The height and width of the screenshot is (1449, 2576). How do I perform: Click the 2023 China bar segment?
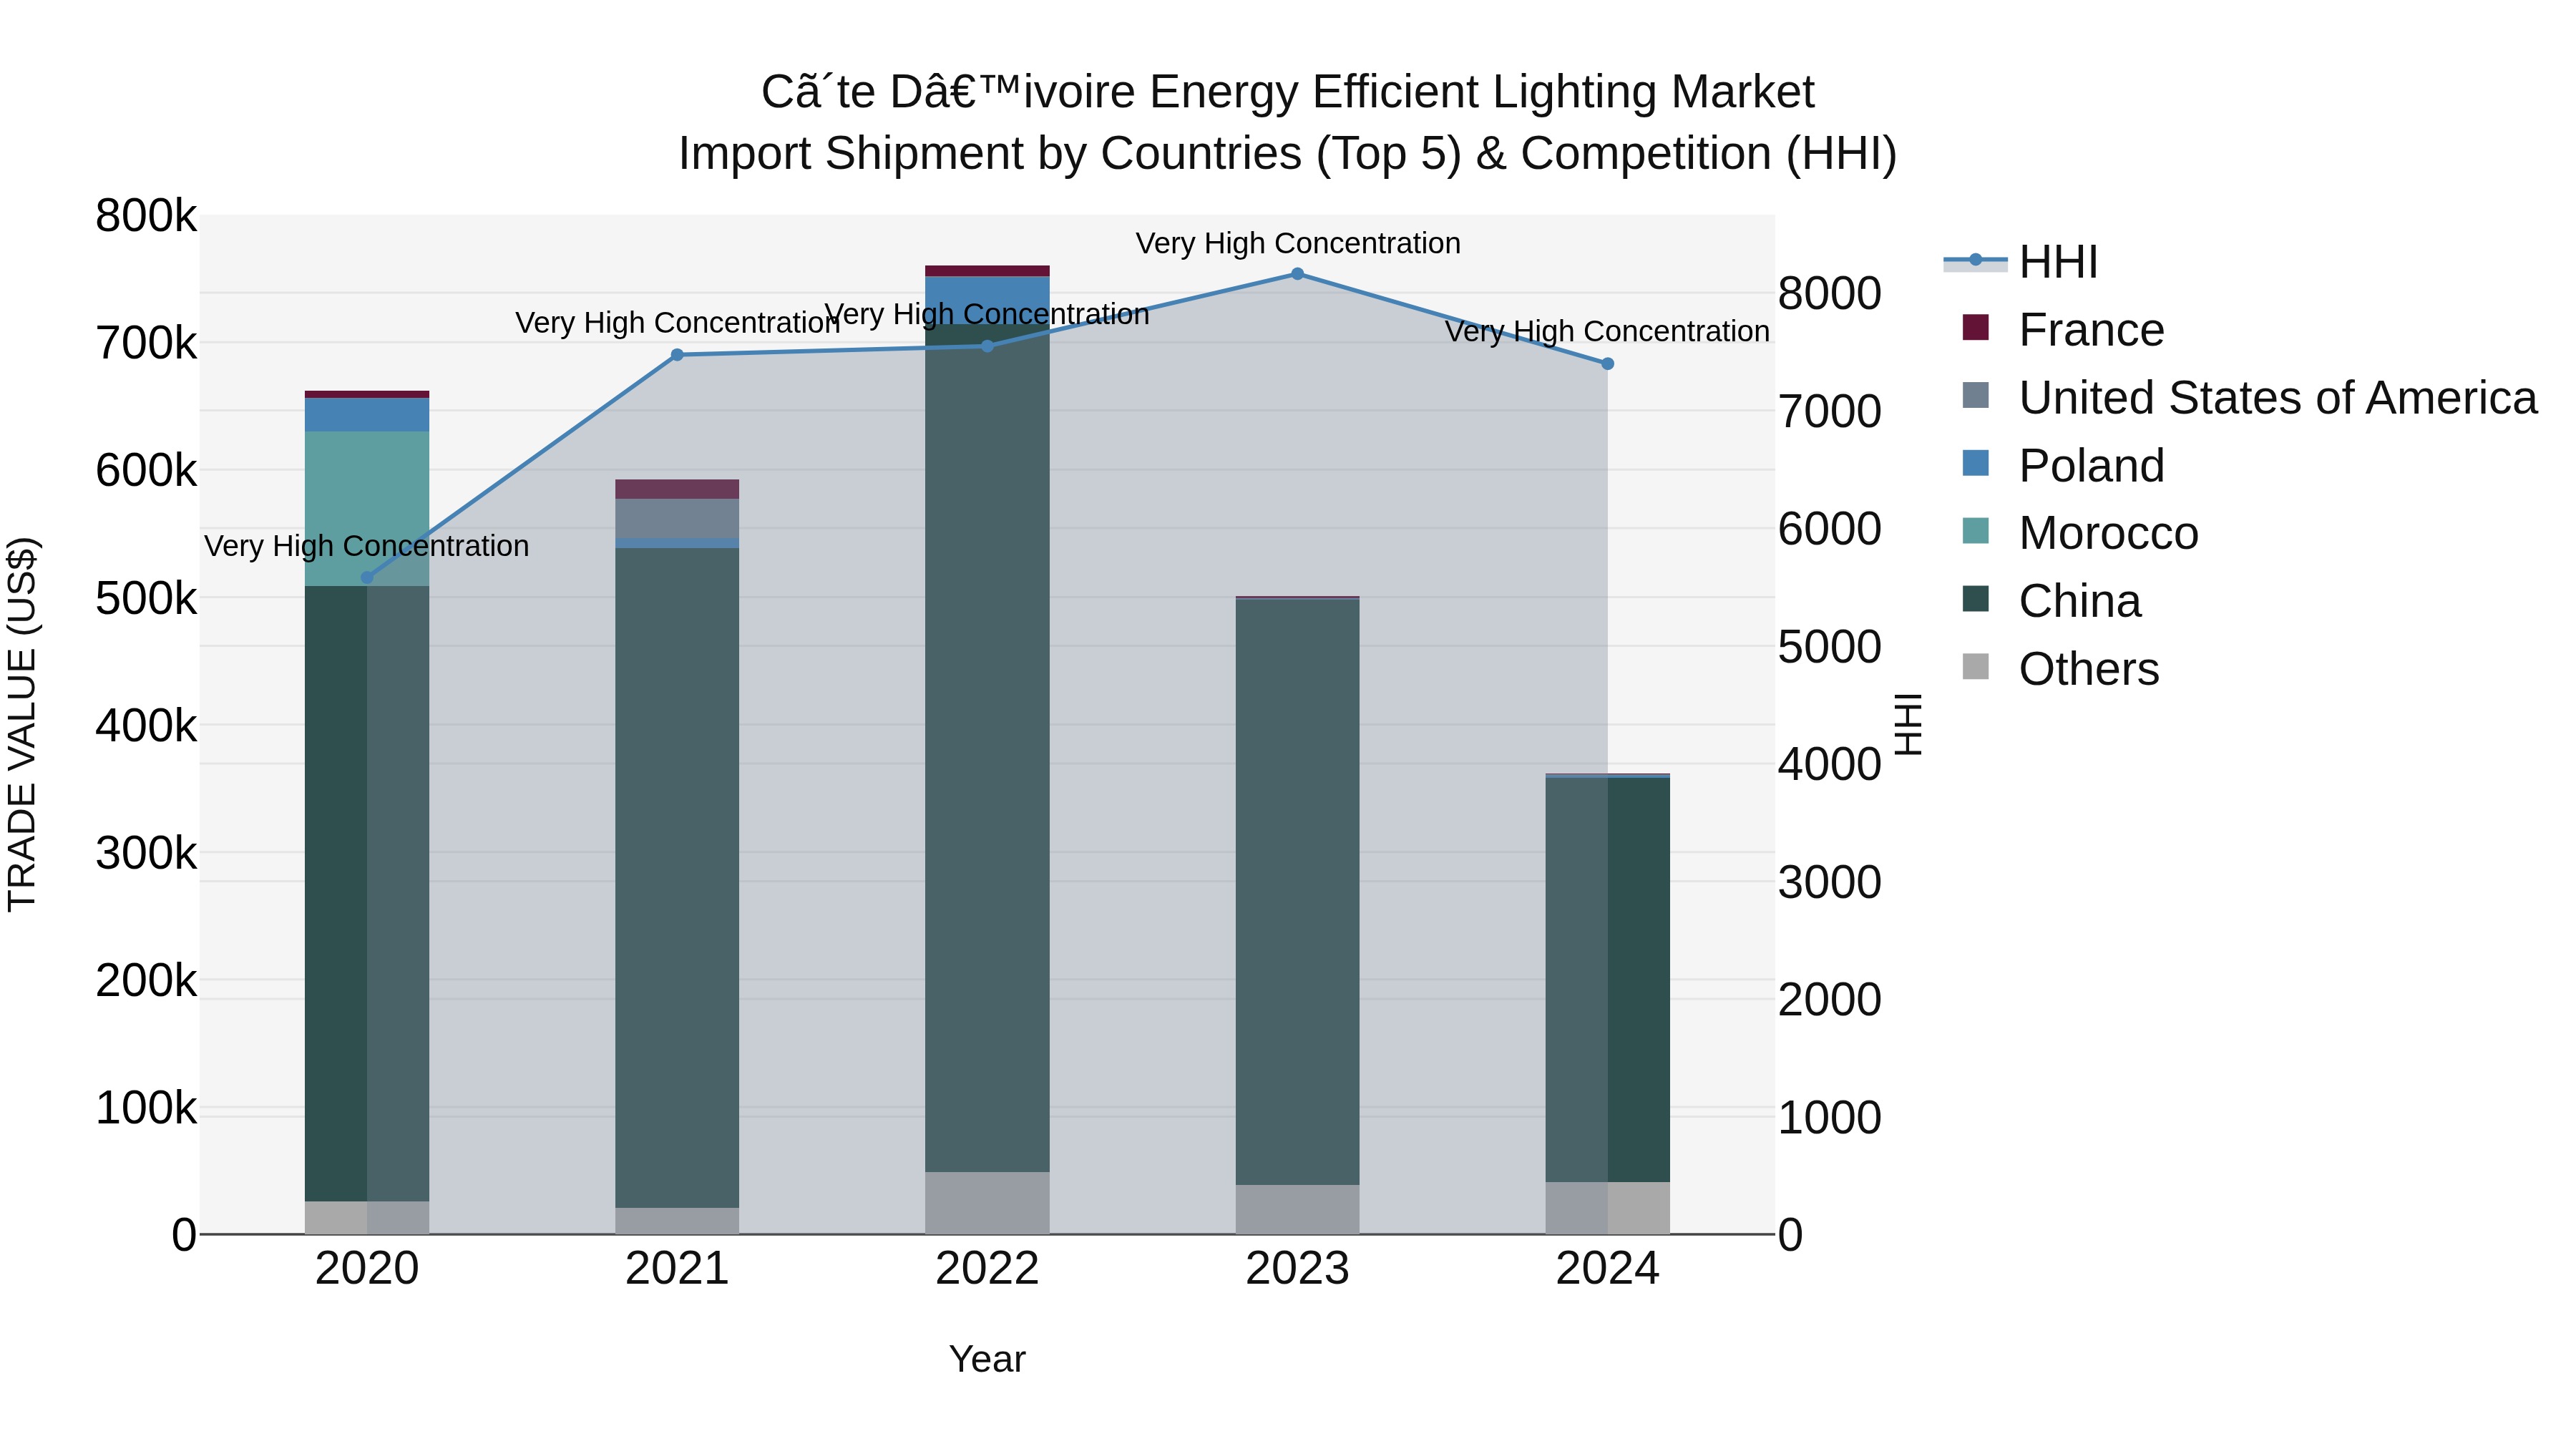click(1297, 892)
